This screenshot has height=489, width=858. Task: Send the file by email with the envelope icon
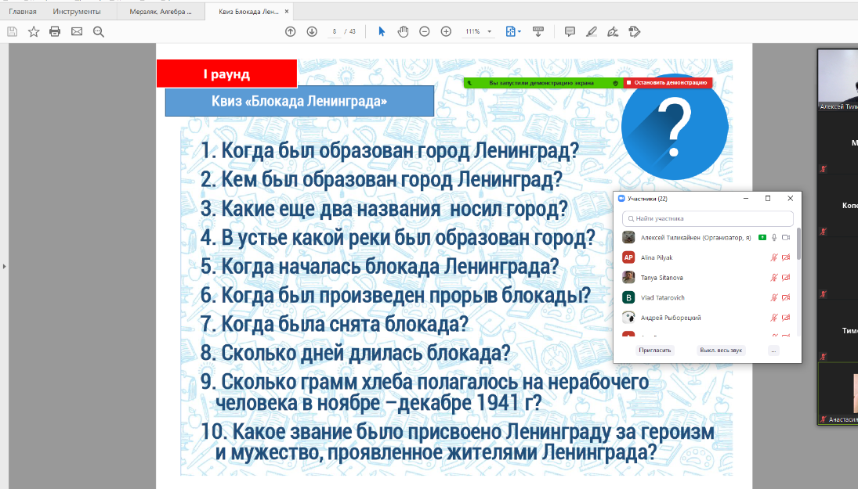point(77,31)
